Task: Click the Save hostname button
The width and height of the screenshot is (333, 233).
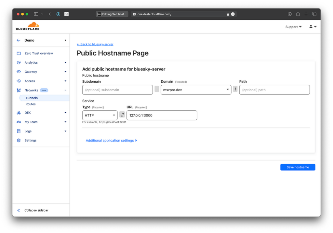Action: point(298,167)
